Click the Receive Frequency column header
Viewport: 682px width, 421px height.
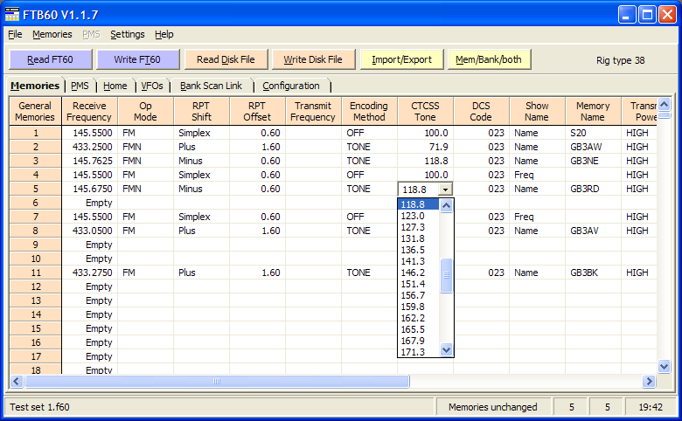point(89,111)
